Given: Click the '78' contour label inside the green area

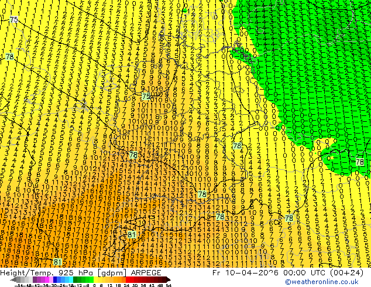Looking at the screenshot, I should pos(360,162).
